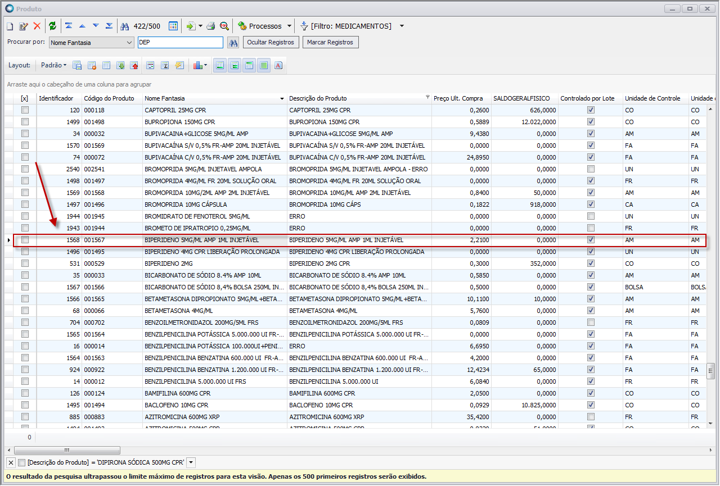Click the export document icon
Image resolution: width=720 pixels, height=486 pixels.
(x=191, y=26)
